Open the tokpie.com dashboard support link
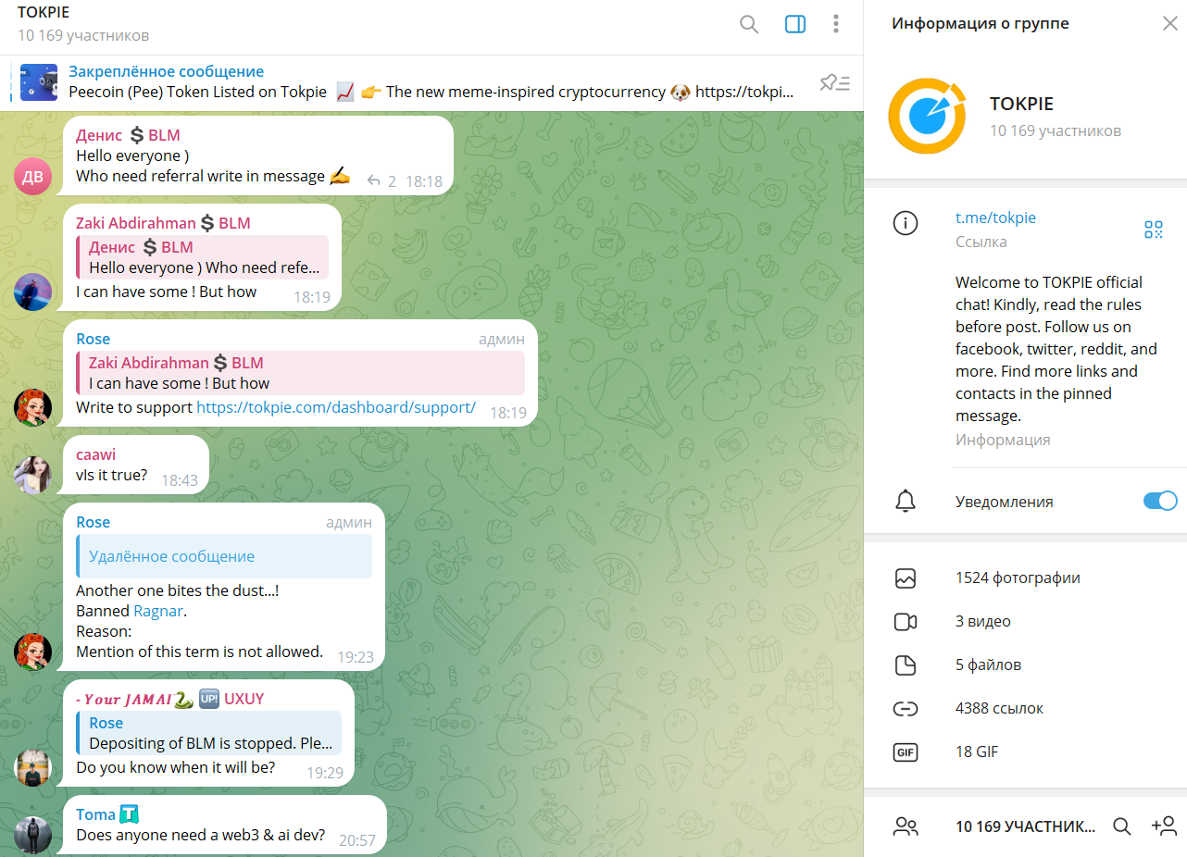The width and height of the screenshot is (1187, 857). 336,407
